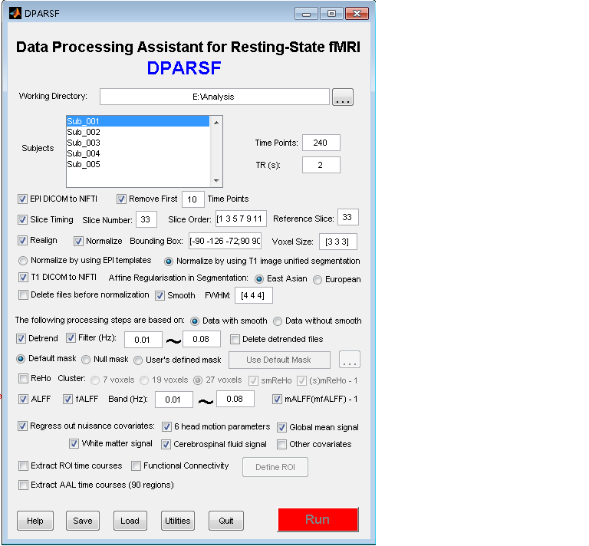Select Sub_003 in Subjects list

(x=137, y=143)
